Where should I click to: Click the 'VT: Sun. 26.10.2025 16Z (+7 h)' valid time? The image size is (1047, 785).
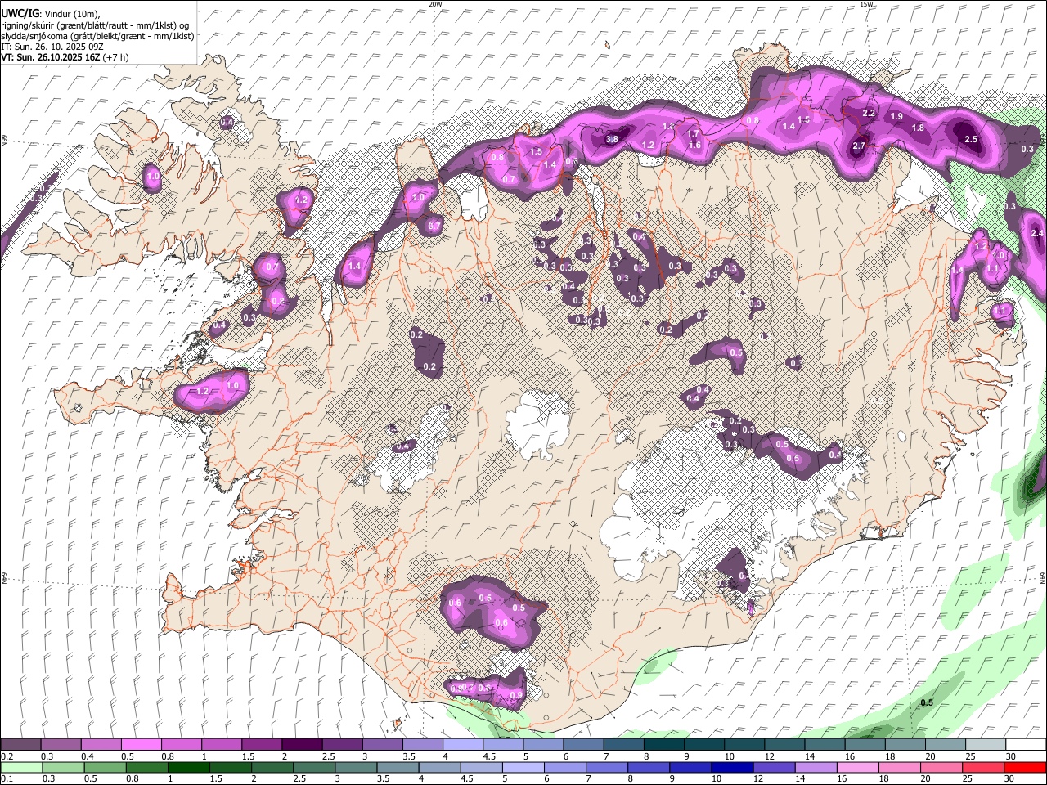coord(65,57)
